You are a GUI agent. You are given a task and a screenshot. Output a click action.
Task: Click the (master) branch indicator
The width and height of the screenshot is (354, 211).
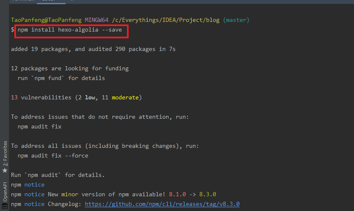click(236, 20)
